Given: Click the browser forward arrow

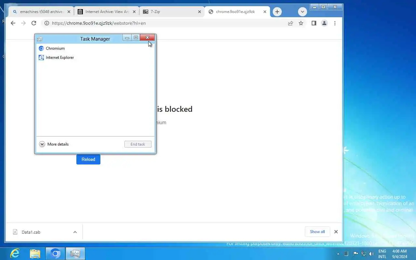Looking at the screenshot, I should tap(23, 23).
